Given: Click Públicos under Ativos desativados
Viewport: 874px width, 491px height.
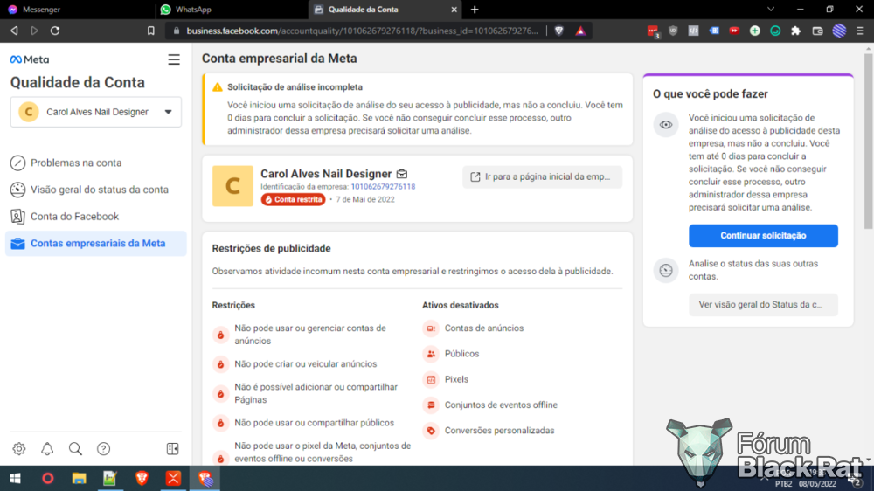Looking at the screenshot, I should tap(461, 354).
